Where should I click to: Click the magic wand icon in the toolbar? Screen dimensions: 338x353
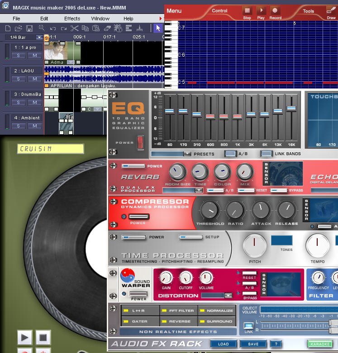click(x=41, y=28)
